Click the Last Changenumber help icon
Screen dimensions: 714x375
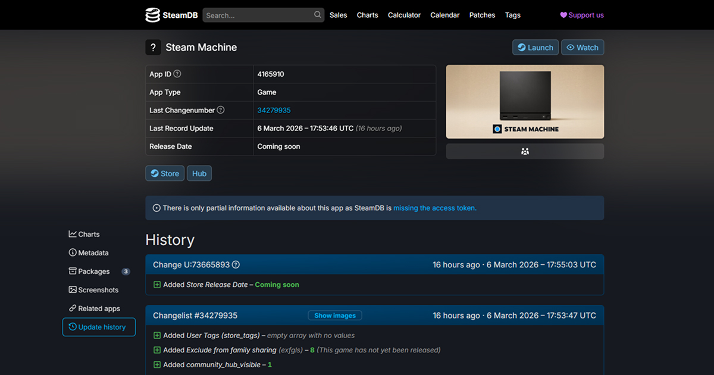pos(221,110)
